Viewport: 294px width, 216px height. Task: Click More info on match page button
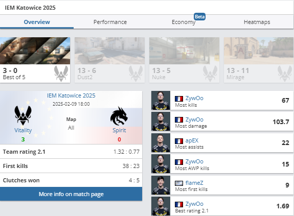pyautogui.click(x=71, y=194)
